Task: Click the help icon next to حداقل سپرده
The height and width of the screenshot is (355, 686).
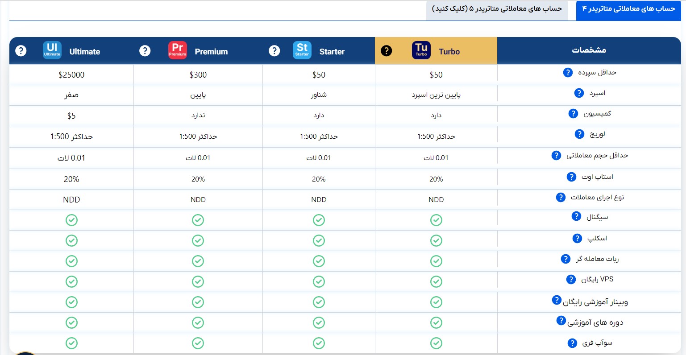Action: coord(568,72)
